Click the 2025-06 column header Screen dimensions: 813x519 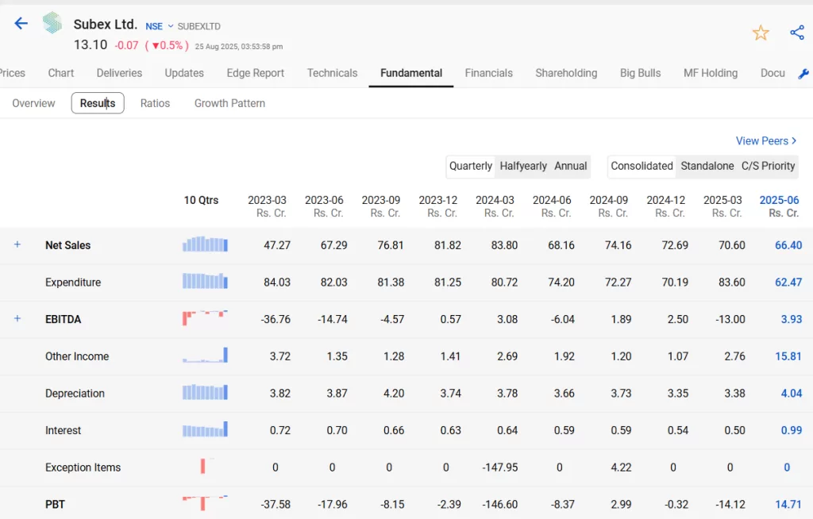780,206
